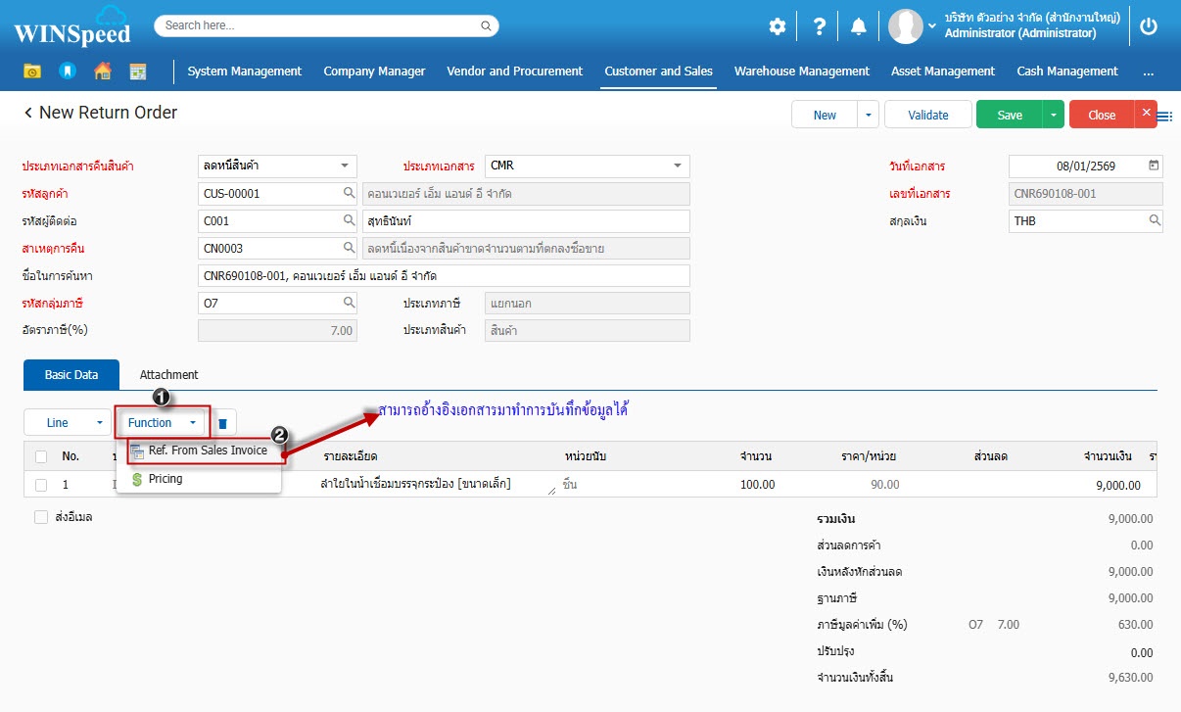Toggle the select-all header checkbox
The height and width of the screenshot is (712, 1181).
coord(41,456)
